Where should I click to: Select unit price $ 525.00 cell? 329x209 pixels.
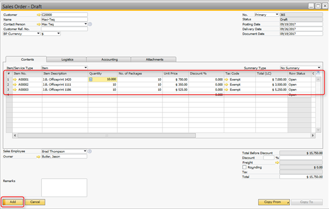[x=176, y=90]
